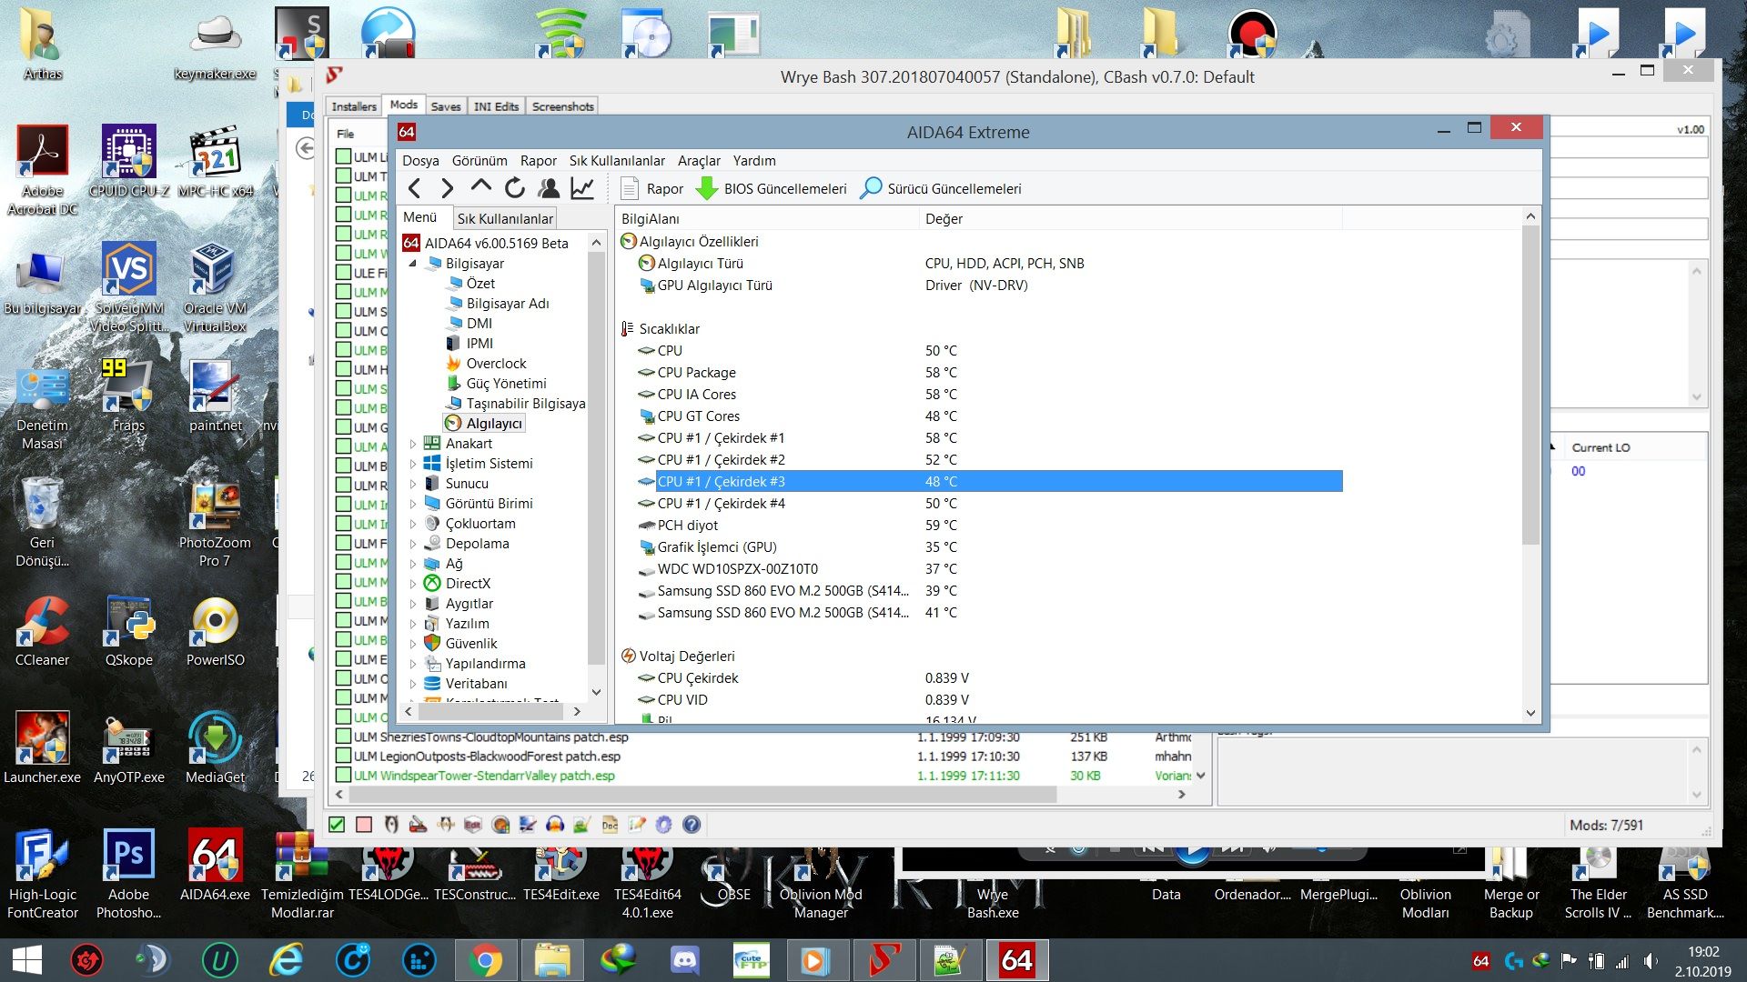
Task: Click the user profile icon in AIDA64 toolbar
Action: 549,188
